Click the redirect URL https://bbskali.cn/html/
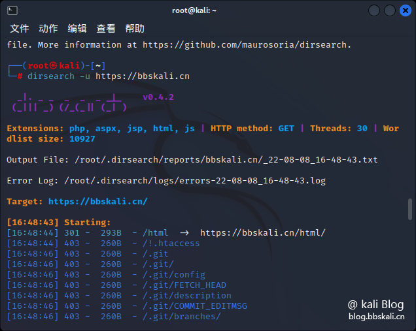 263,233
